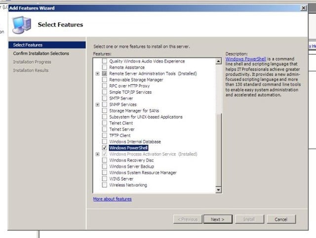Enable Subsystem for UNIX-based Applications checkbox
The image size is (316, 238).
[104, 117]
